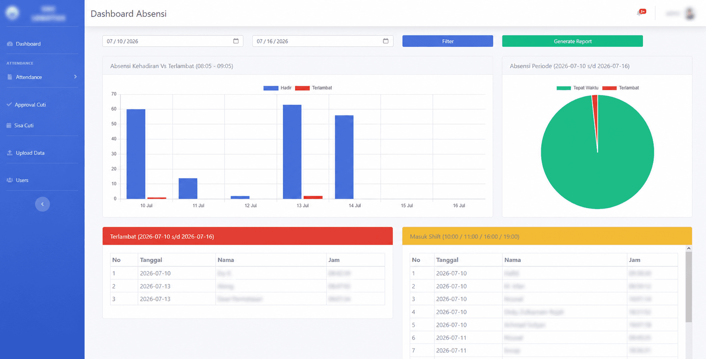Image resolution: width=706 pixels, height=359 pixels.
Task: Open the notification bell with red badge
Action: click(x=641, y=13)
